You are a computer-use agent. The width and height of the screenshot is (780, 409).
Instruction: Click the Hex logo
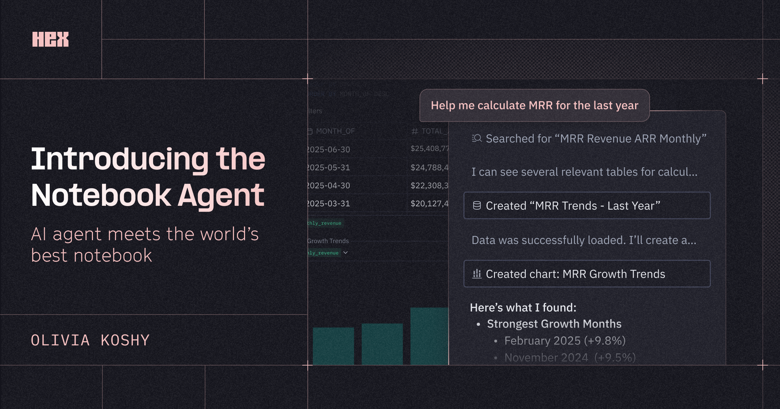tap(50, 39)
